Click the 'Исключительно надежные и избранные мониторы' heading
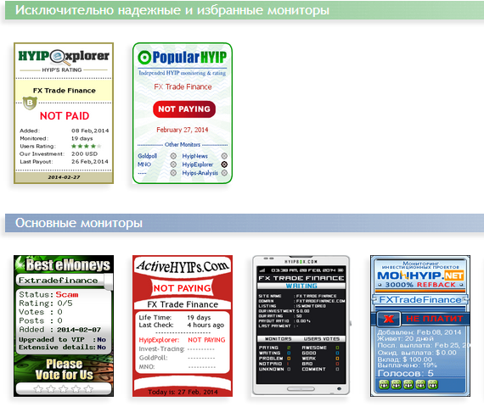The image size is (484, 412). tap(172, 10)
